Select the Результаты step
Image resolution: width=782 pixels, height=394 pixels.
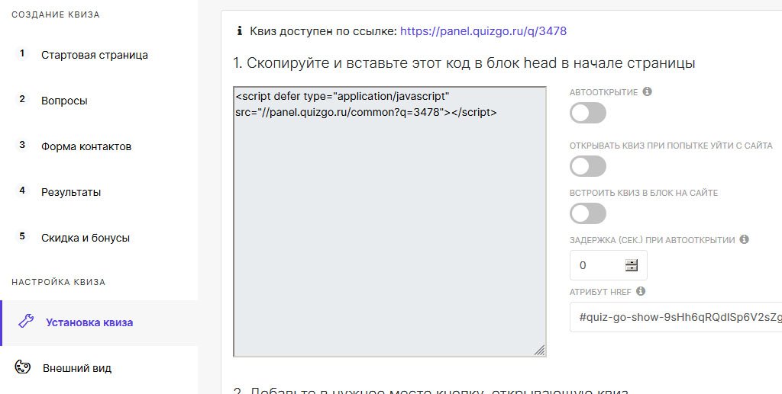coord(71,193)
